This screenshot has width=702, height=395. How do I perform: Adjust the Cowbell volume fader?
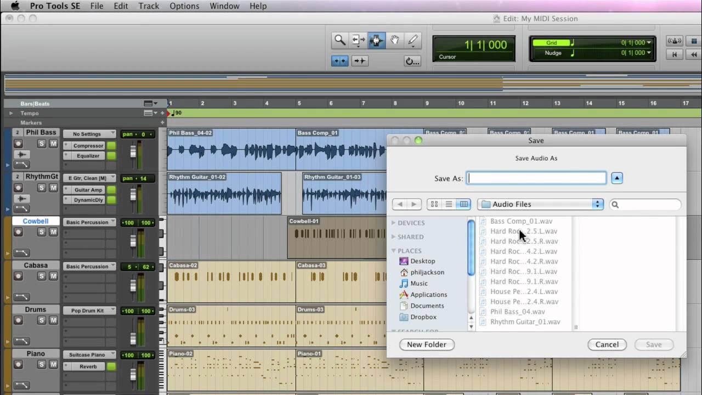[x=133, y=241]
